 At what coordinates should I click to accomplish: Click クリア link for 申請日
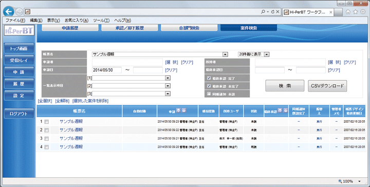[x=171, y=70]
